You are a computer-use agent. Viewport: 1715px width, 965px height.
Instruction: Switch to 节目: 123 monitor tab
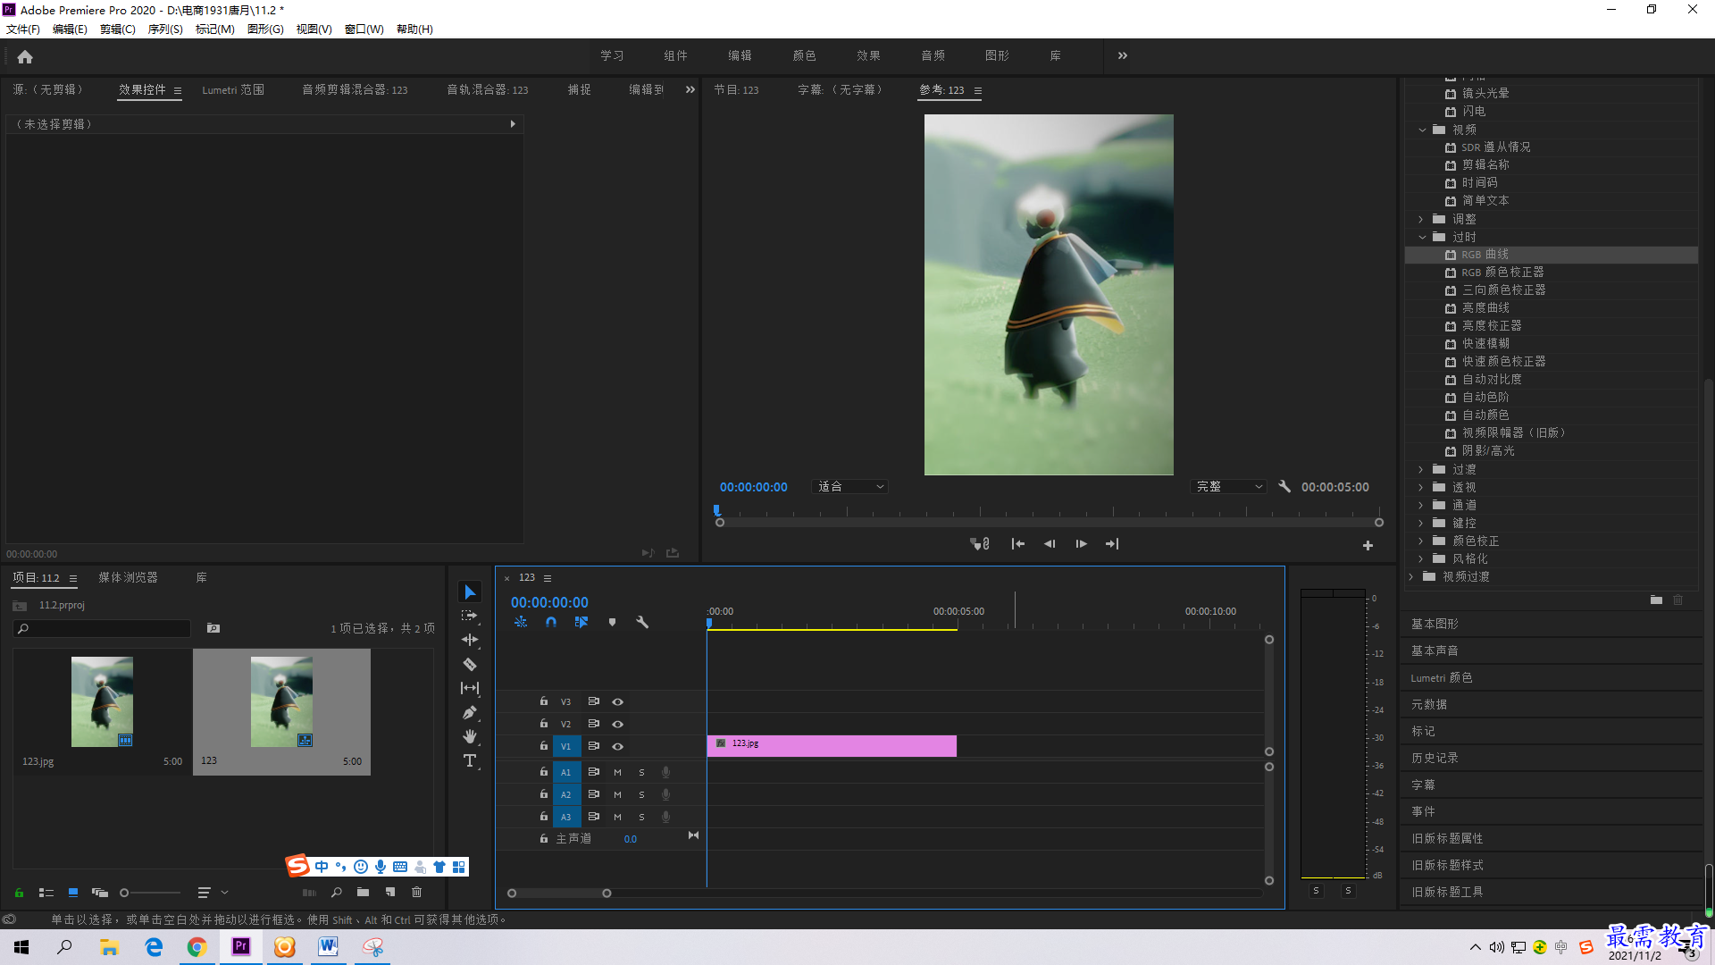coord(737,90)
